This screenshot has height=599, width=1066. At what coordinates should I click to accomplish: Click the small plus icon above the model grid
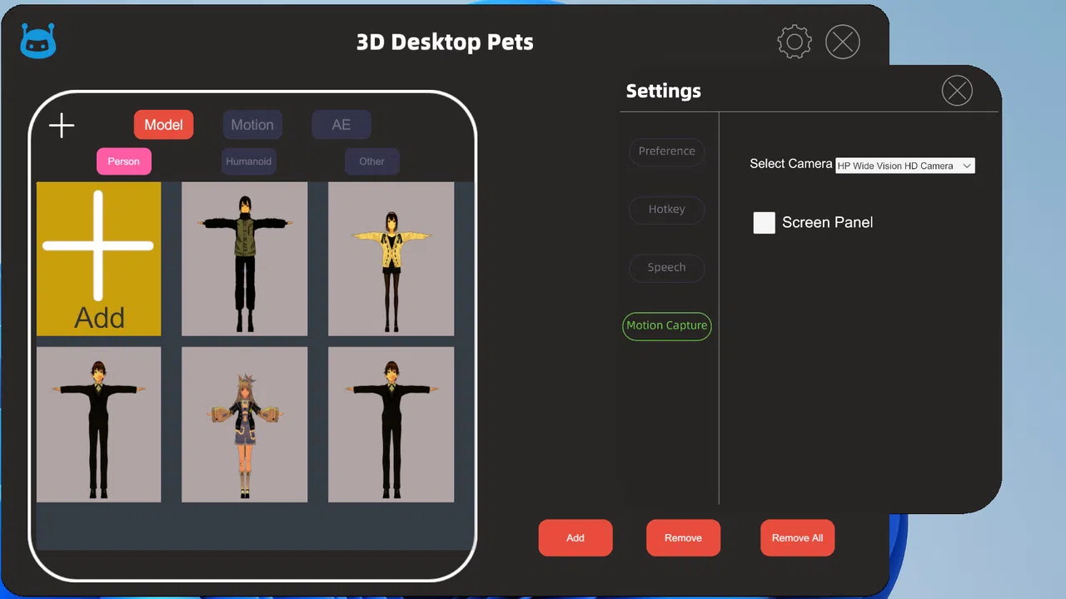(x=62, y=126)
